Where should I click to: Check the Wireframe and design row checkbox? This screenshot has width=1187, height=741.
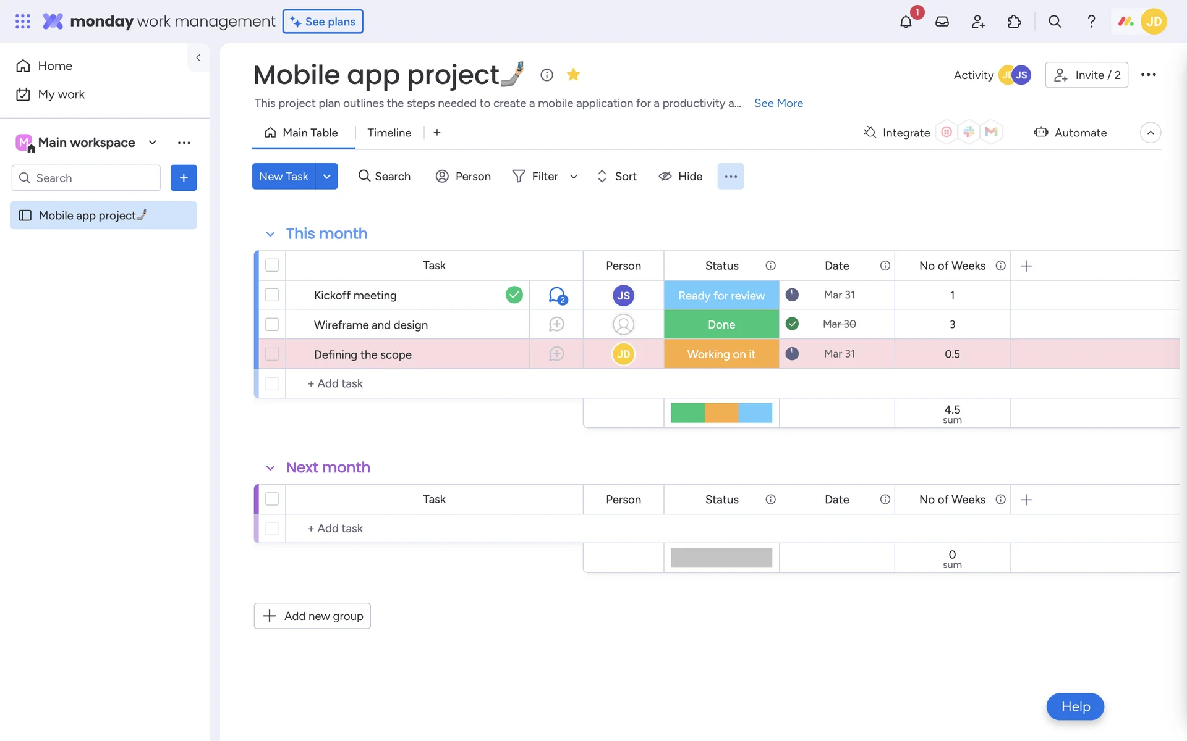(272, 324)
